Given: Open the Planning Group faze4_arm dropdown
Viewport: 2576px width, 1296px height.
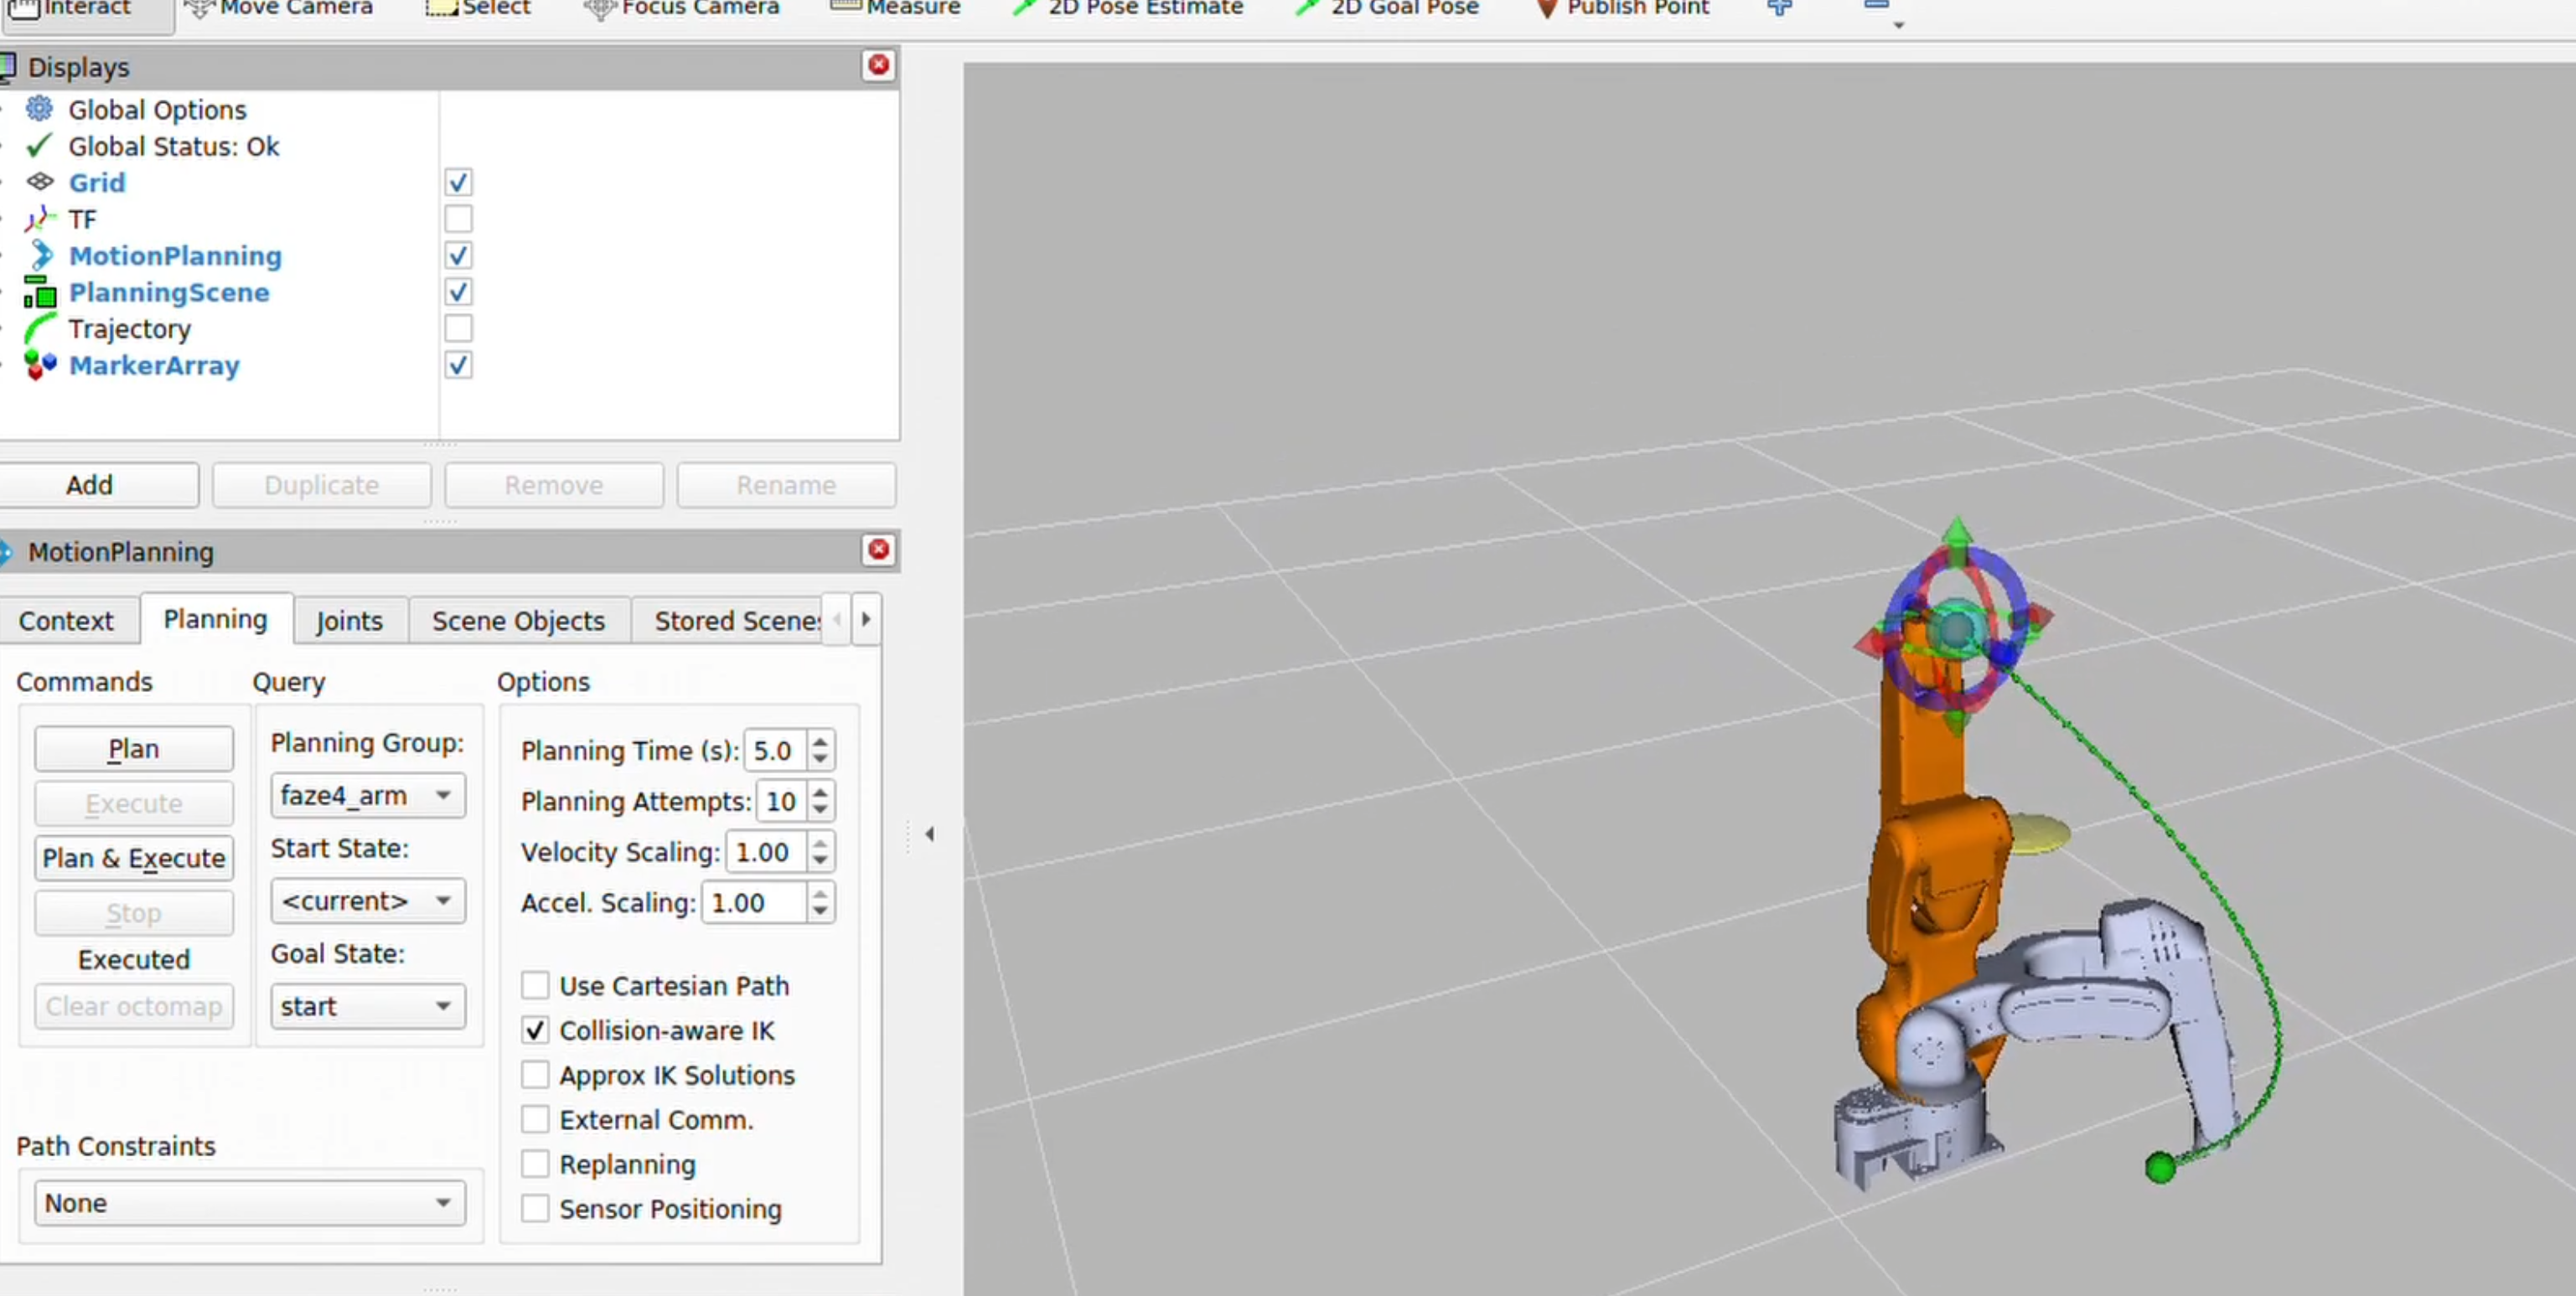Looking at the screenshot, I should point(367,796).
